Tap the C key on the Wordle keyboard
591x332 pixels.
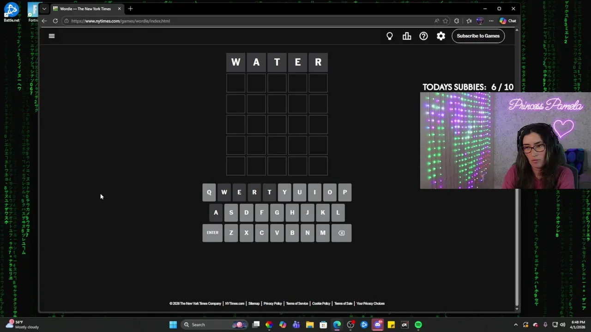pyautogui.click(x=262, y=233)
